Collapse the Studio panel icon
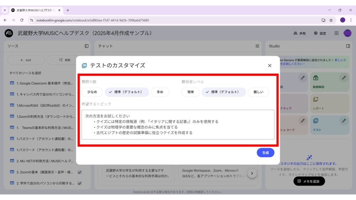Image resolution: width=356 pixels, height=200 pixels. [348, 46]
